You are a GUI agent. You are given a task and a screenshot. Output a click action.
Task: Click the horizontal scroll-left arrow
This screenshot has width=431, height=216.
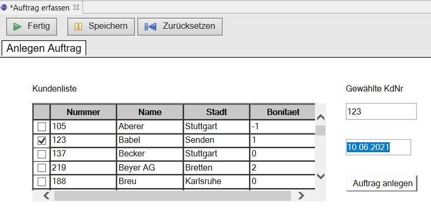tap(46, 196)
